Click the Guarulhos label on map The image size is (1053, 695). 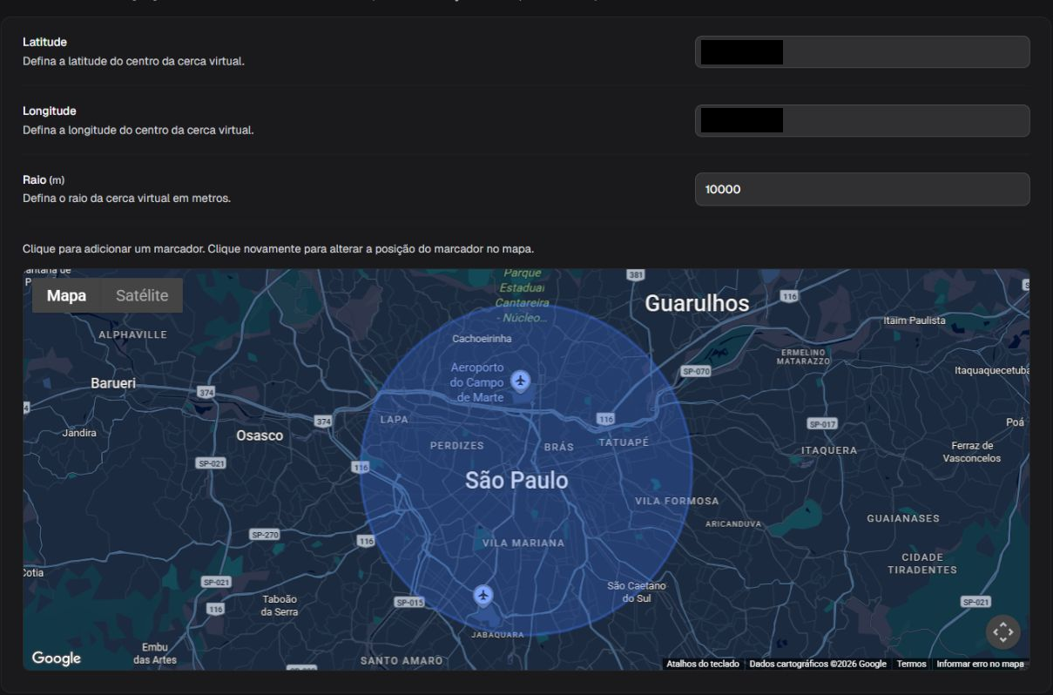pos(697,303)
